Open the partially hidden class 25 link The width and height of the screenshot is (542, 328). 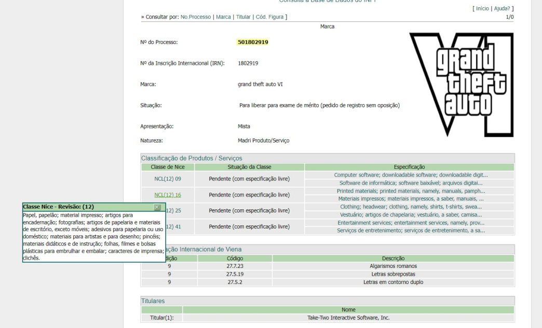173,210
